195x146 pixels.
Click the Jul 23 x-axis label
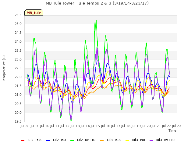(177, 126)
